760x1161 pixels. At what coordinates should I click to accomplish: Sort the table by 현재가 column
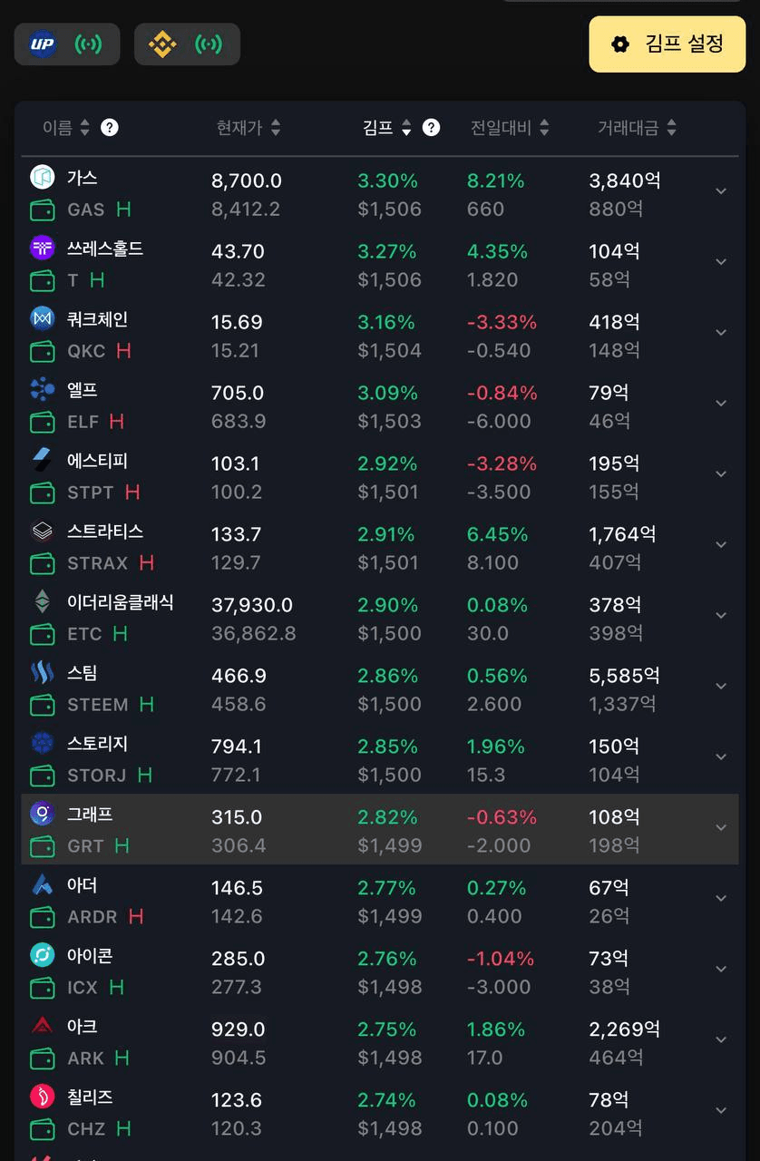(x=248, y=128)
